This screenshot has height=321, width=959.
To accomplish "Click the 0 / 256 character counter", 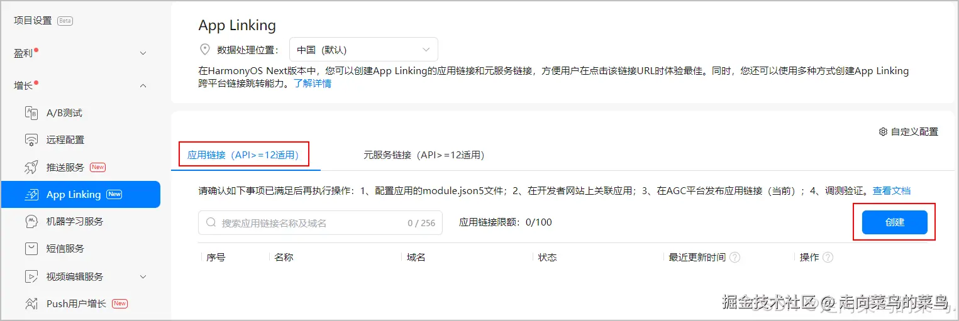I will click(x=421, y=223).
